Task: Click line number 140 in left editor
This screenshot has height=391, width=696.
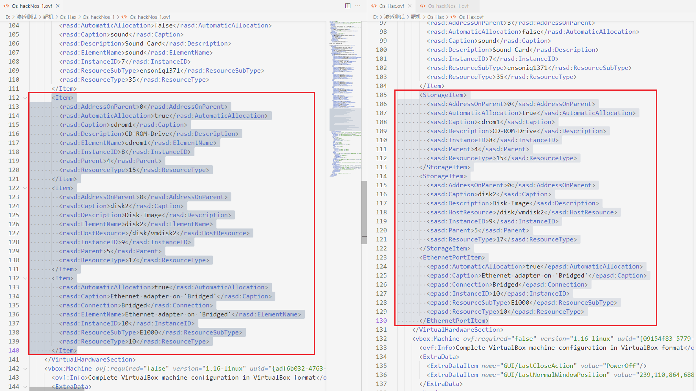Action: point(14,351)
